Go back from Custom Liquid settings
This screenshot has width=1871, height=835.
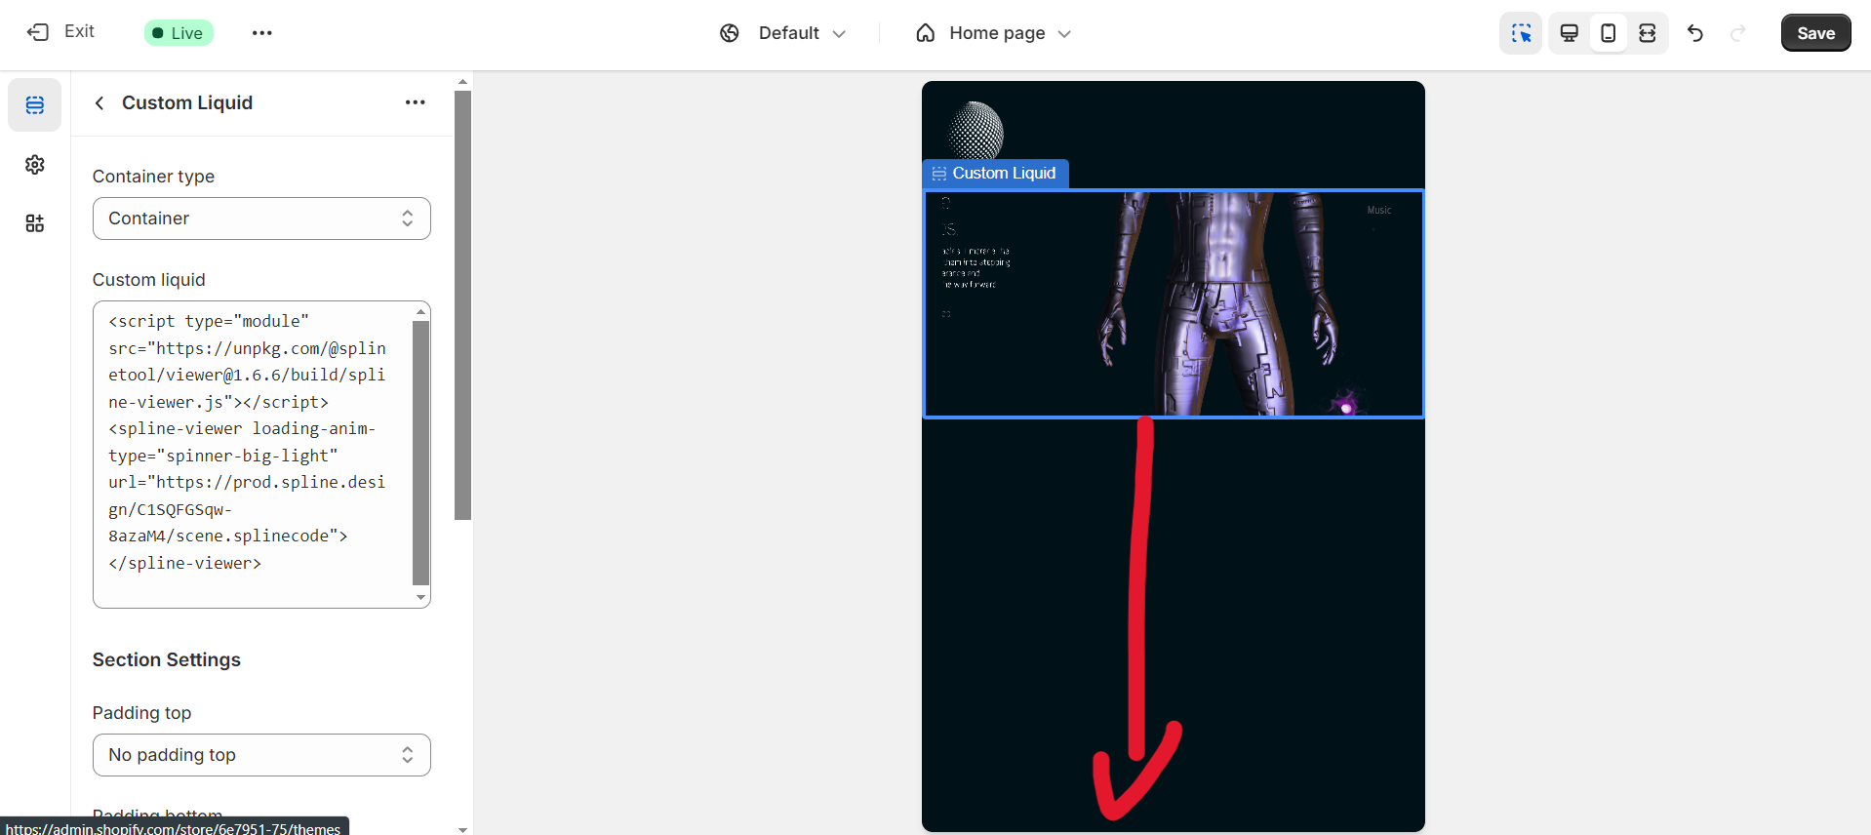(x=100, y=103)
